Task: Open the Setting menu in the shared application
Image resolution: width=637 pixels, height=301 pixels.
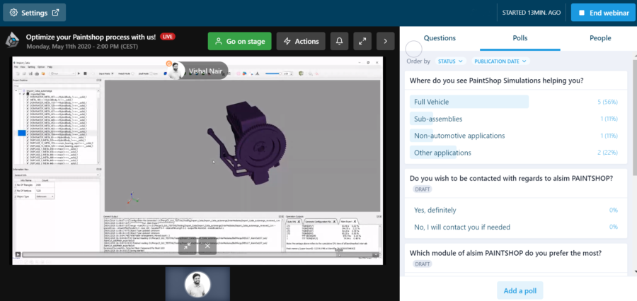Action: (31, 67)
